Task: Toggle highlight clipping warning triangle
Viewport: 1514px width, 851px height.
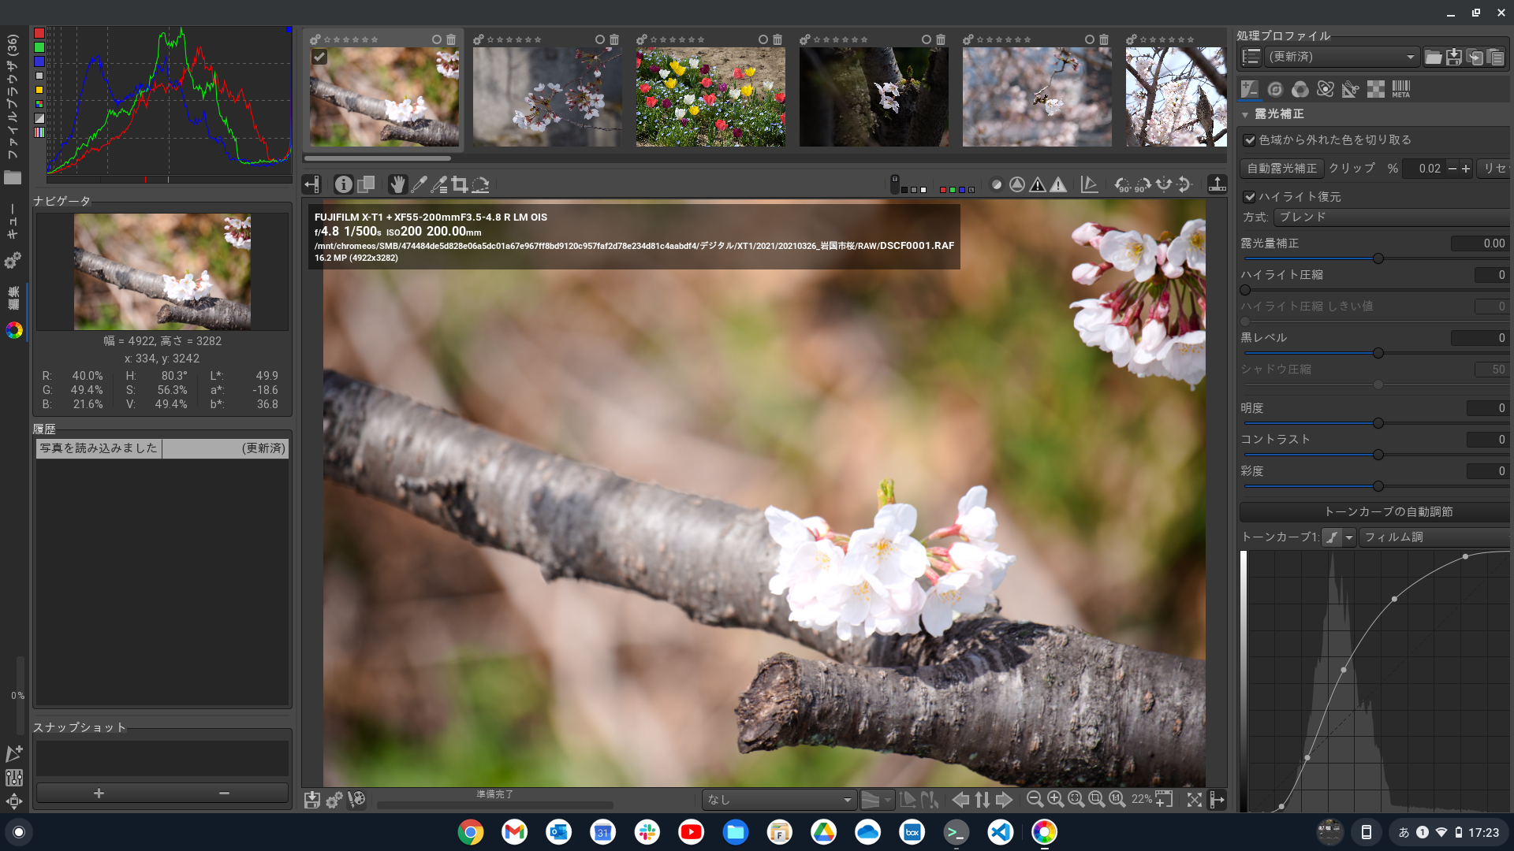Action: [x=1058, y=184]
